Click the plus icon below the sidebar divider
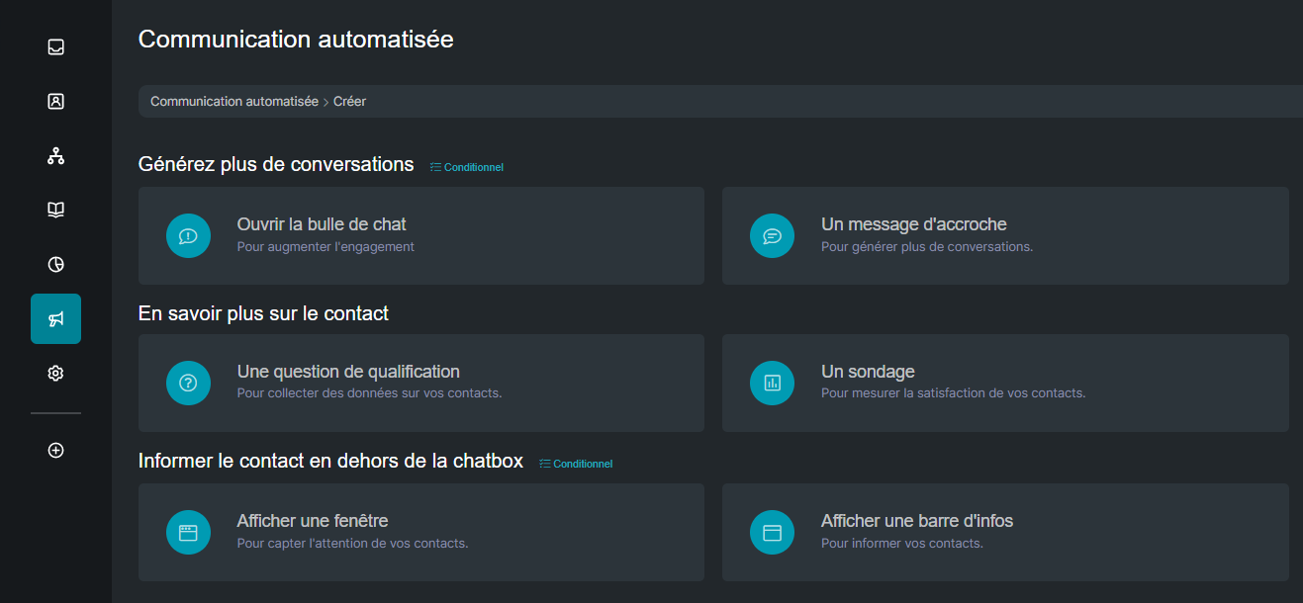Screen dimensions: 1303x603 pyautogui.click(x=55, y=450)
